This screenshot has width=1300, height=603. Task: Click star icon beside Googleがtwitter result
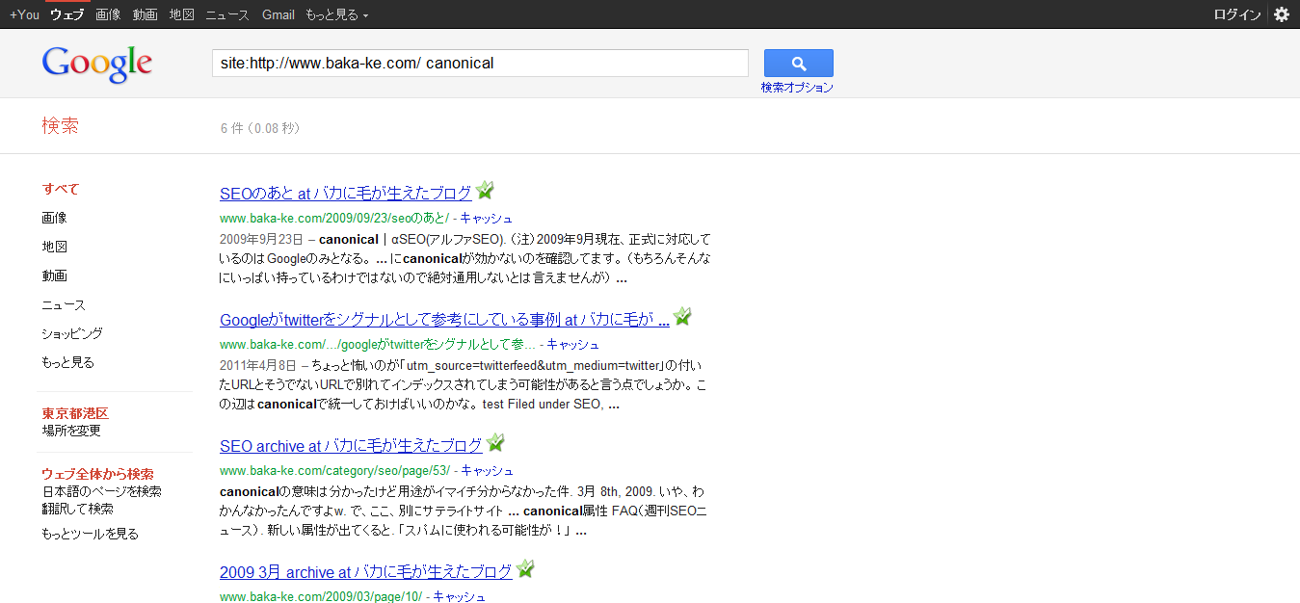(x=682, y=317)
